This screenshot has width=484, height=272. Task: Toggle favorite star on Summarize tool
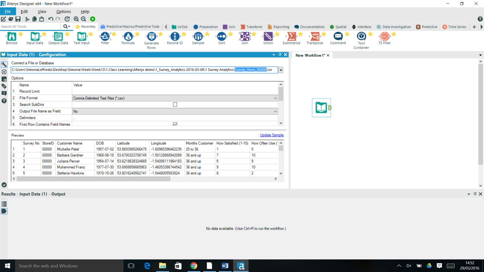pos(300,34)
